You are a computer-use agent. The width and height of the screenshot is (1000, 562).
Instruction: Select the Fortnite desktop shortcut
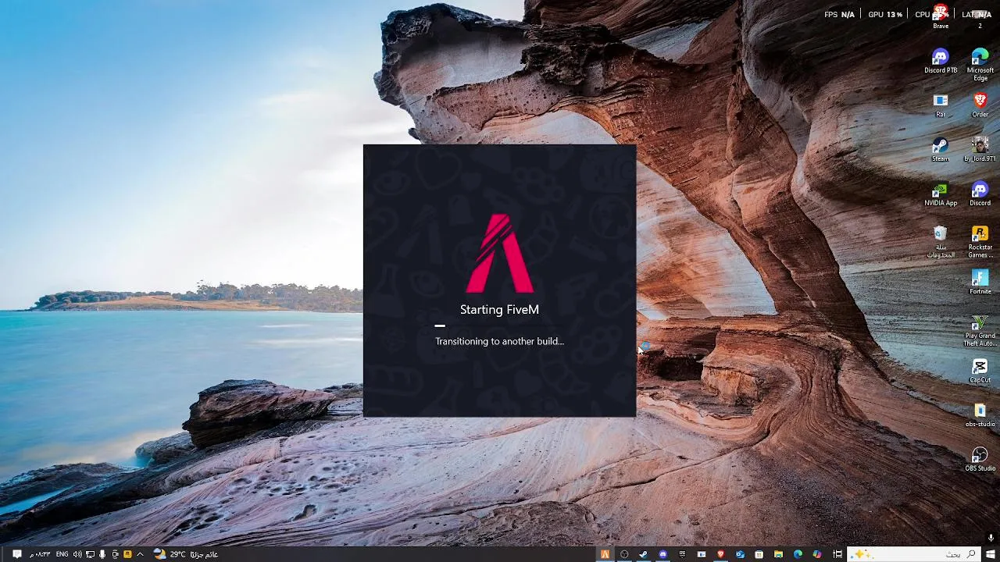(980, 282)
